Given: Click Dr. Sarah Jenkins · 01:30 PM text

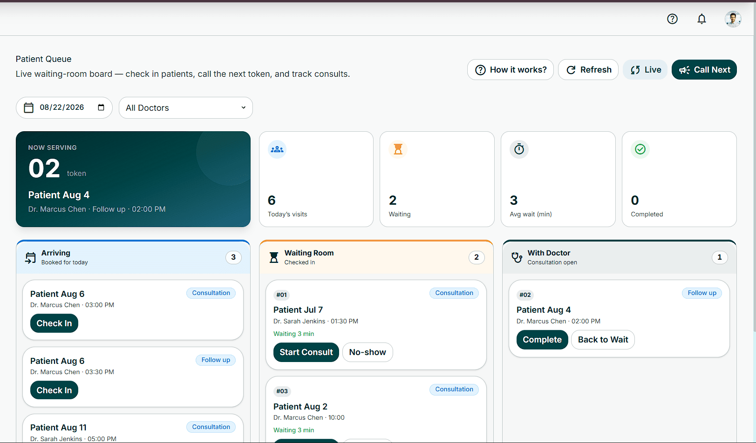Looking at the screenshot, I should click(x=316, y=322).
